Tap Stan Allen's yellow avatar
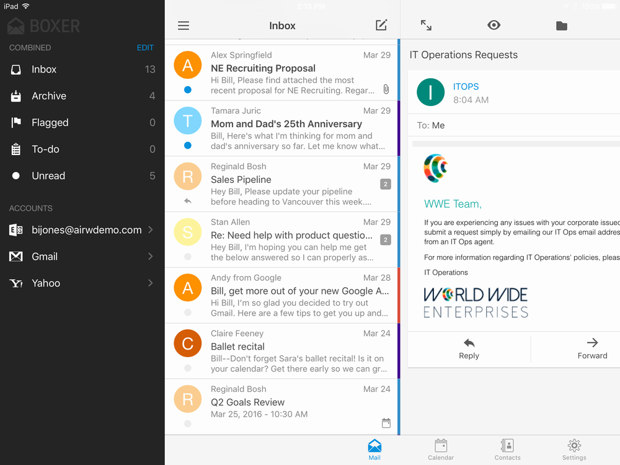The height and width of the screenshot is (465, 620). pyautogui.click(x=188, y=232)
